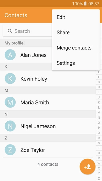Tap the battery icon in status bar

click(85, 4)
